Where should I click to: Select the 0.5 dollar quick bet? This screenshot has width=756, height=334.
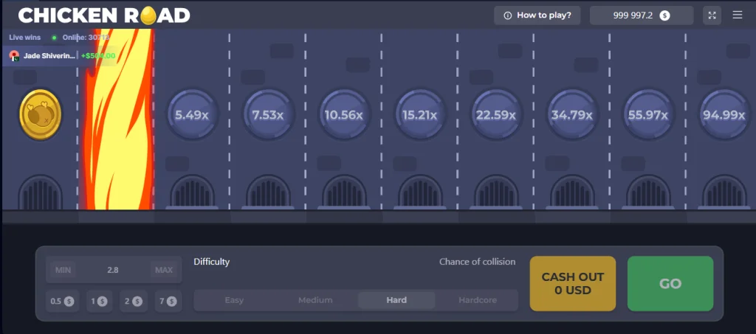(x=62, y=302)
